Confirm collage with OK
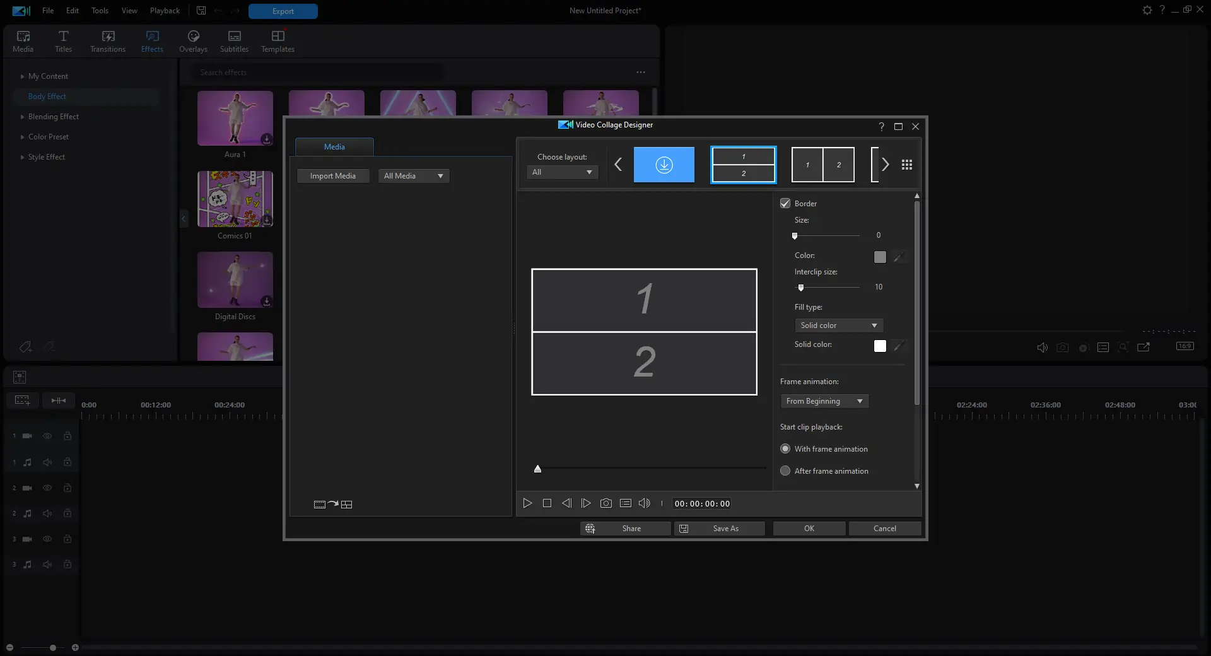This screenshot has height=656, width=1211. (809, 529)
